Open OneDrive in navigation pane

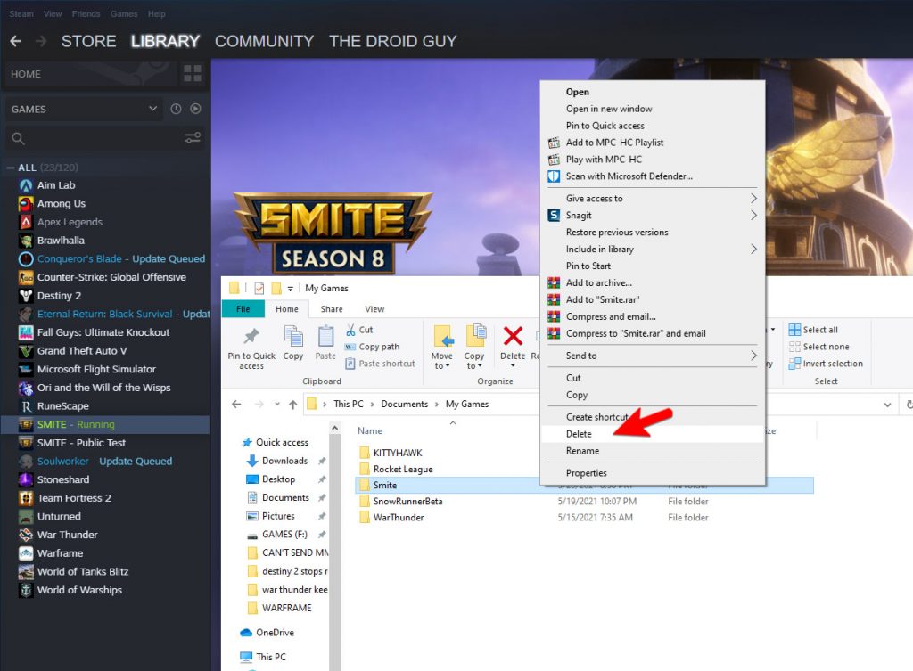275,633
